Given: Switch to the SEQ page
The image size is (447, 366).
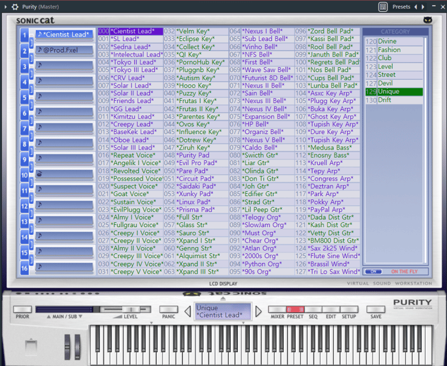Looking at the screenshot, I should pyautogui.click(x=313, y=309).
